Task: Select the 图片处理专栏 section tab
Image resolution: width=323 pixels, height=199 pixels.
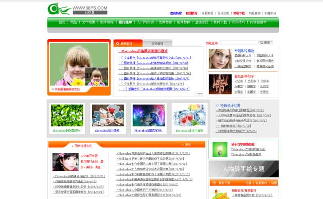Action: (83, 146)
